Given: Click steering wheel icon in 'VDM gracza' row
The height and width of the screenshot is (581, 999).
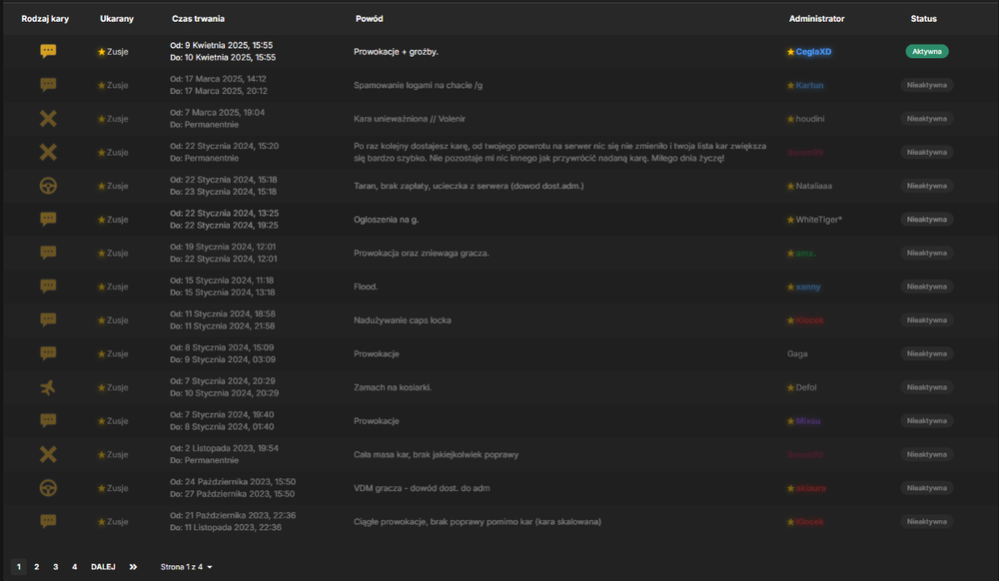Looking at the screenshot, I should 48,488.
